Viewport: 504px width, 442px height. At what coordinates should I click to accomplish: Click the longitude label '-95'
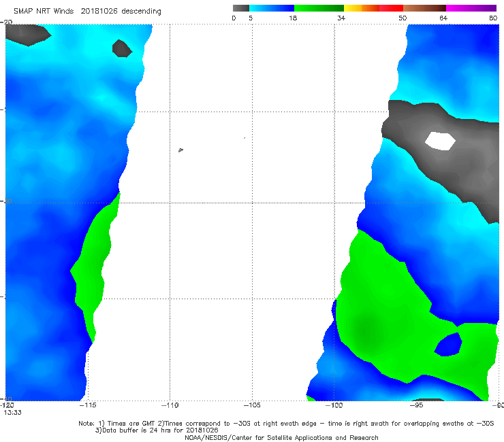(417, 405)
